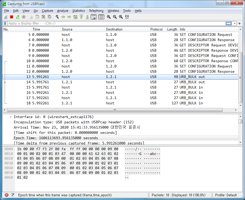Select the Arrival Time detail line
Viewport: 245px width, 200px height.
click(x=77, y=127)
